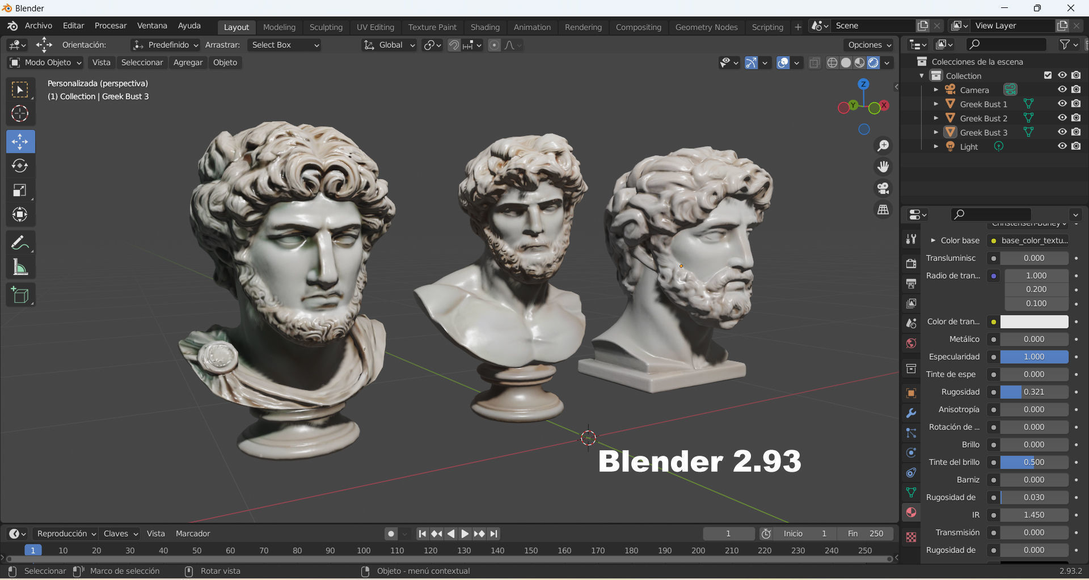Open the Render properties tab
The height and width of the screenshot is (580, 1089).
[911, 264]
